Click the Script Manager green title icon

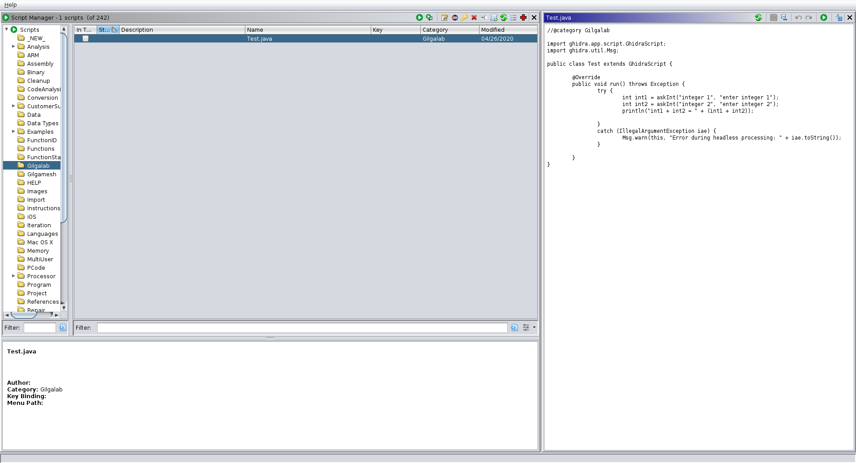6,17
